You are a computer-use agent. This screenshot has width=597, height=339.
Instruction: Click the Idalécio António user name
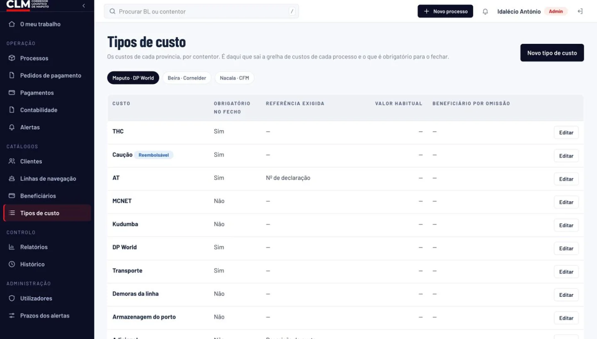pyautogui.click(x=519, y=12)
